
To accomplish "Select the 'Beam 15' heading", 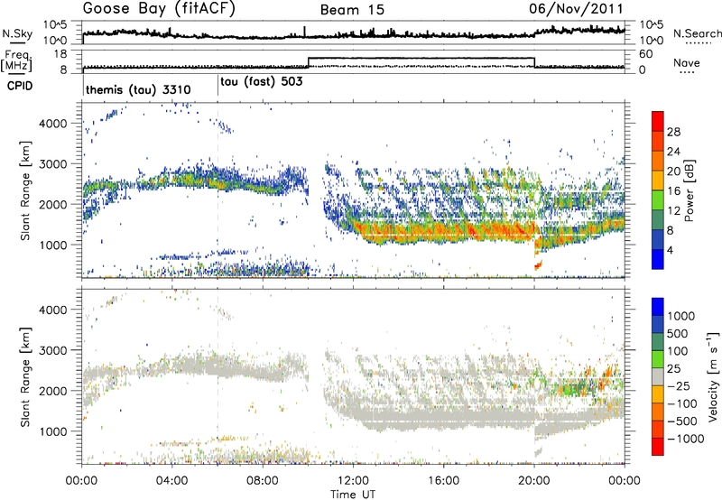I will [x=352, y=10].
